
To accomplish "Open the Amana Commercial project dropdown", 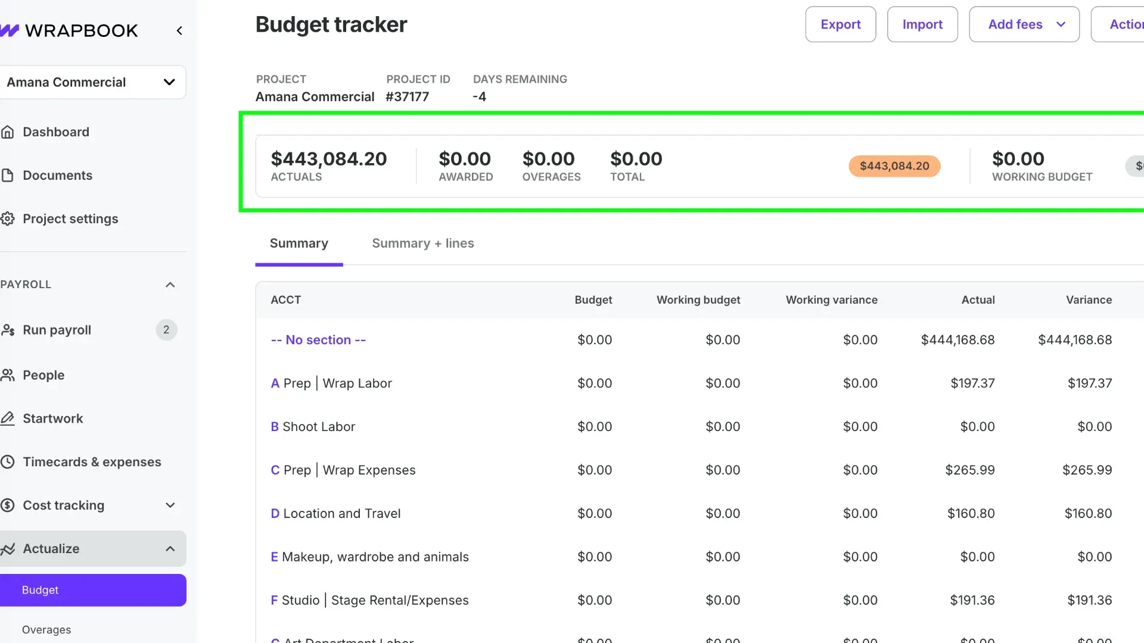I will [92, 82].
